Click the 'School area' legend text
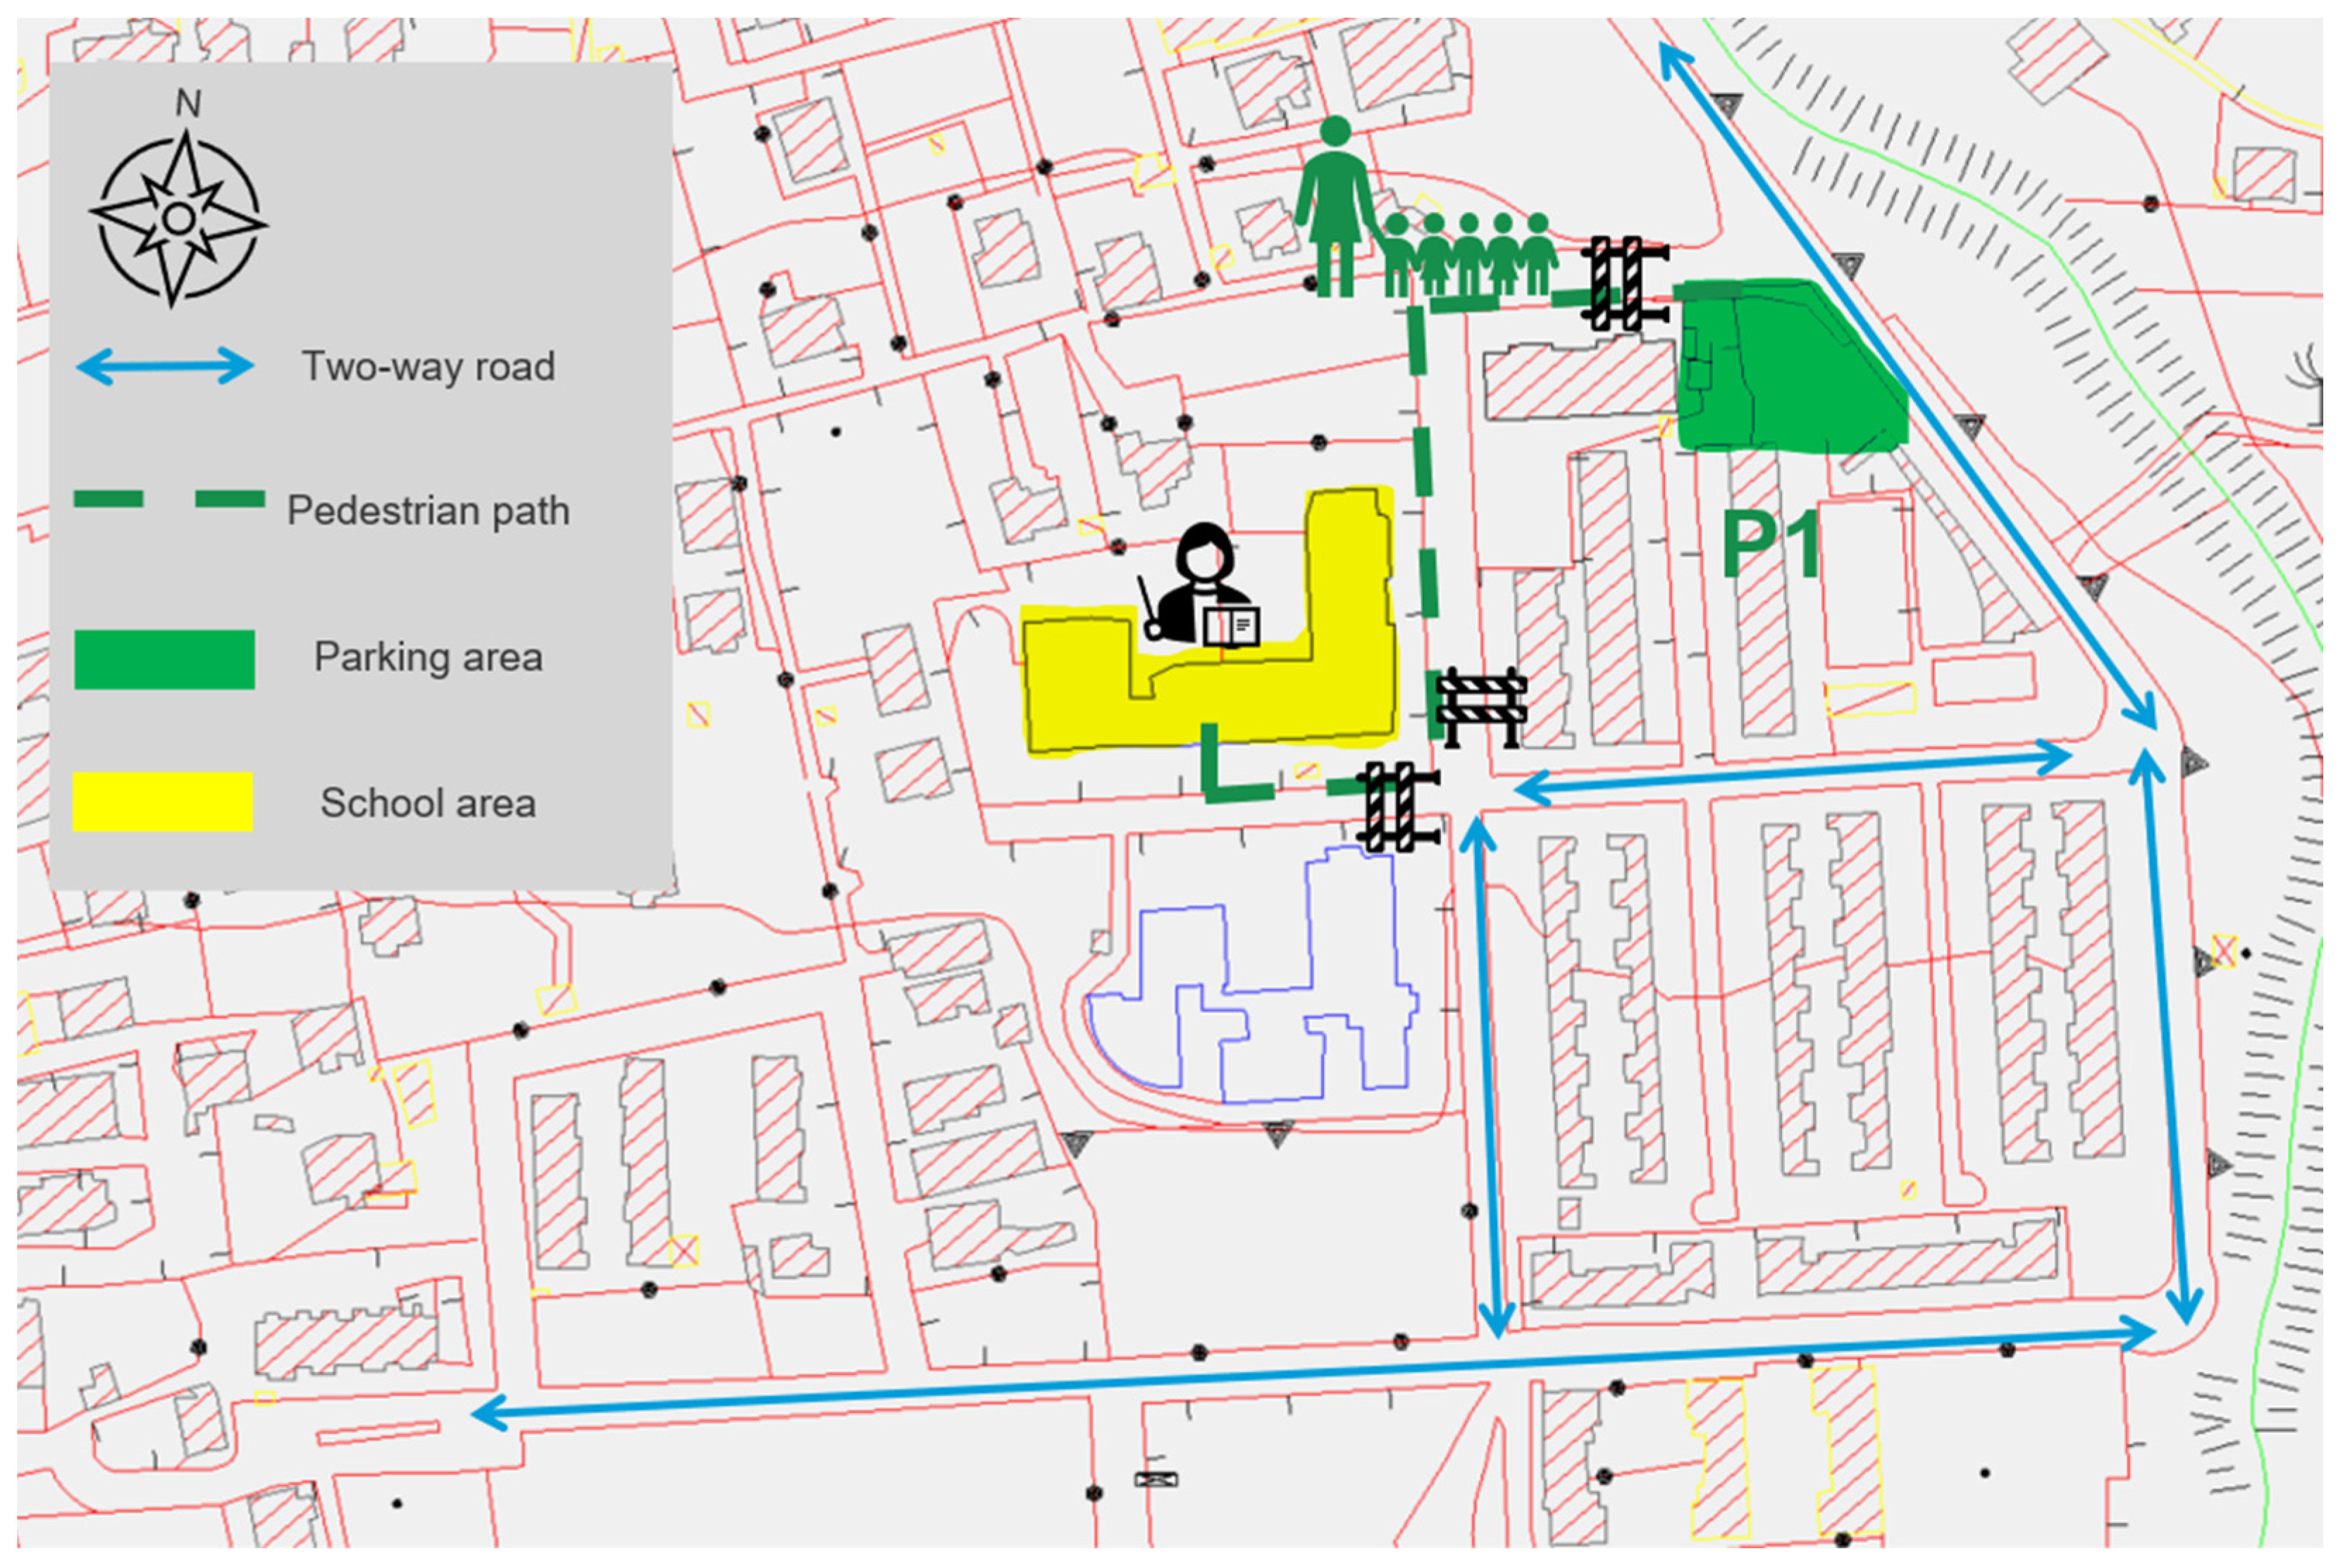Viewport: 2345px width, 1568px height. tap(428, 803)
